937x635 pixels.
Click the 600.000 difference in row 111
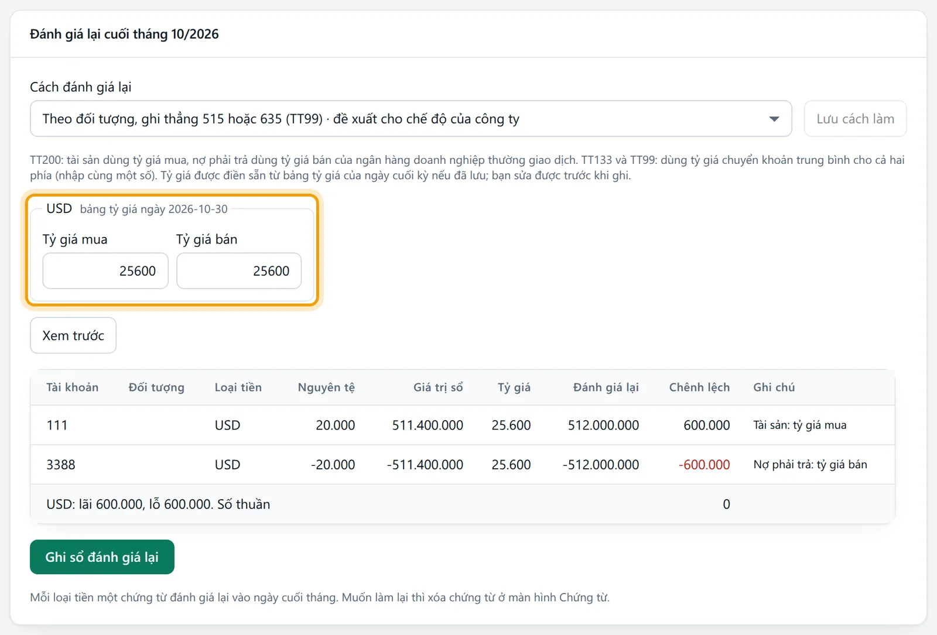pos(707,425)
